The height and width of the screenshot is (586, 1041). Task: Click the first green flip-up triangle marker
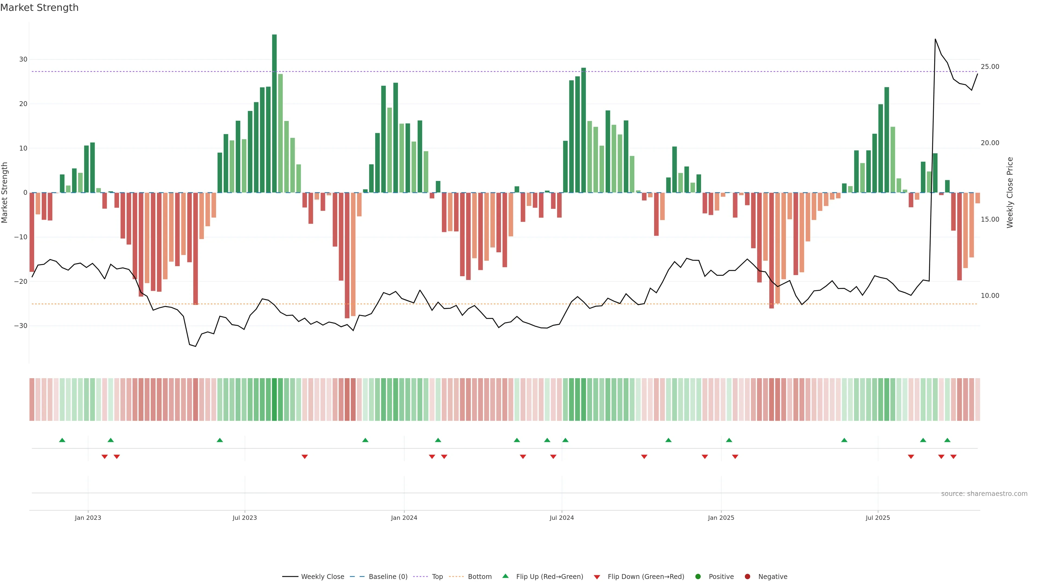click(62, 440)
